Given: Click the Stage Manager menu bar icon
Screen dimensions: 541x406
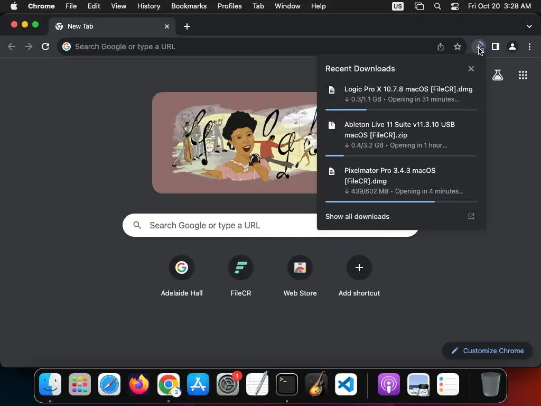Looking at the screenshot, I should tap(419, 6).
